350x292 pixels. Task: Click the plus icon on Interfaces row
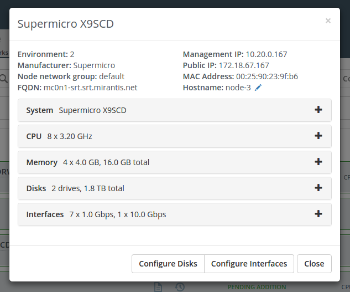318,214
